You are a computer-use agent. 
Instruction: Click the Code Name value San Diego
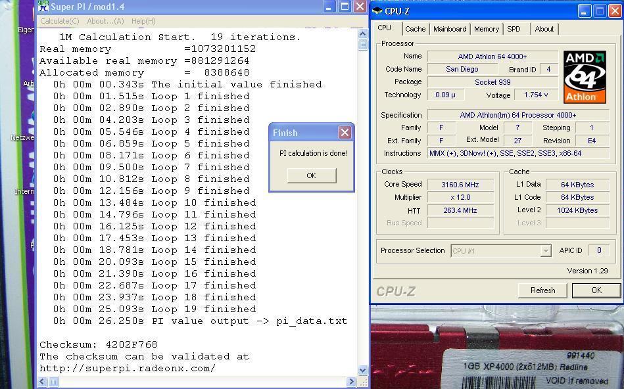click(x=462, y=69)
